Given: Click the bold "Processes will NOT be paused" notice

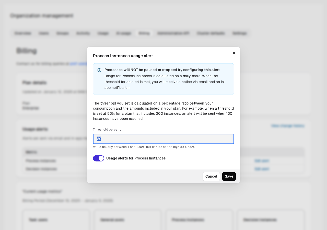Looking at the screenshot, I should [x=162, y=70].
